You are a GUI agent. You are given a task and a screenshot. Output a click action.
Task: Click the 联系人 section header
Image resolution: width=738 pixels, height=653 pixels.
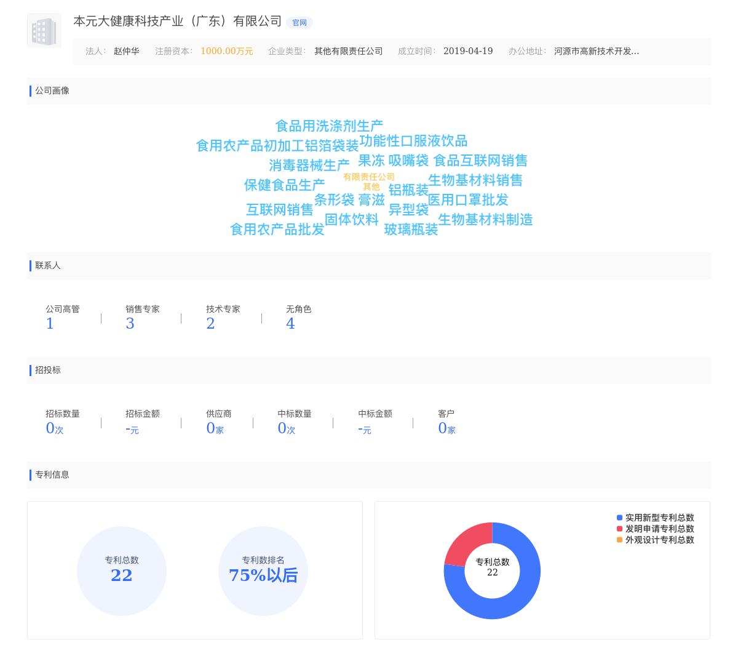369,266
